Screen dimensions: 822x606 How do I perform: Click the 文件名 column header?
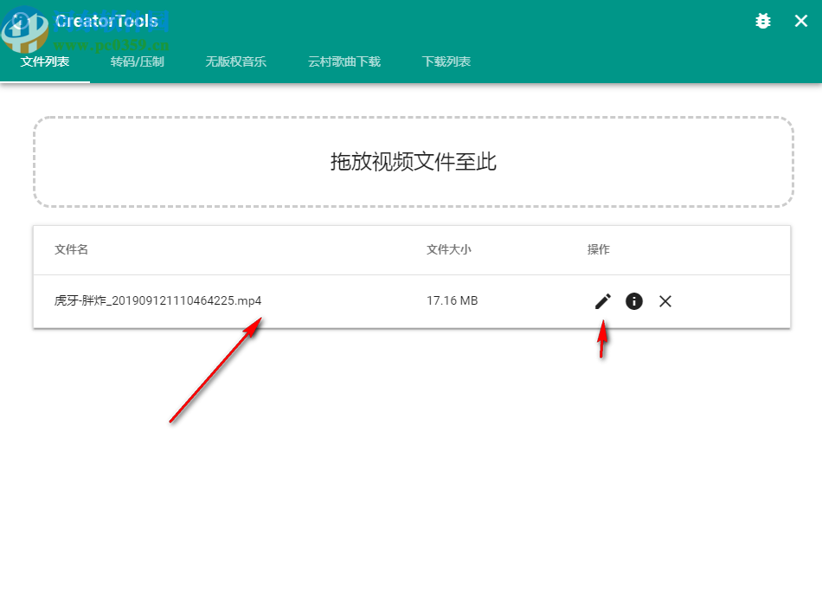[x=69, y=249]
